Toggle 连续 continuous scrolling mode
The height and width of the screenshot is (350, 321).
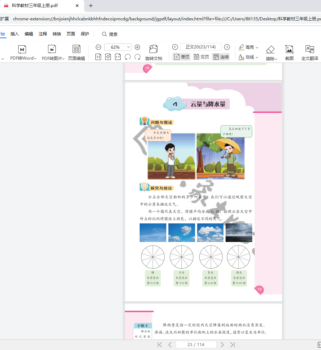pos(221,57)
